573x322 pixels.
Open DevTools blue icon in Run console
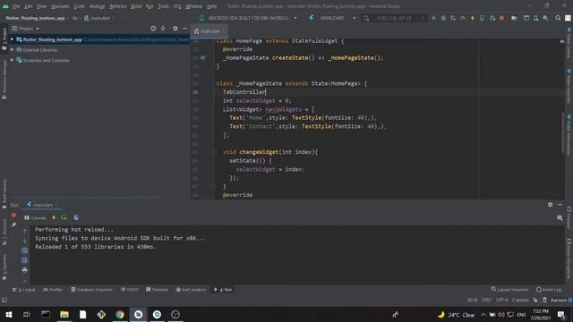coord(76,217)
